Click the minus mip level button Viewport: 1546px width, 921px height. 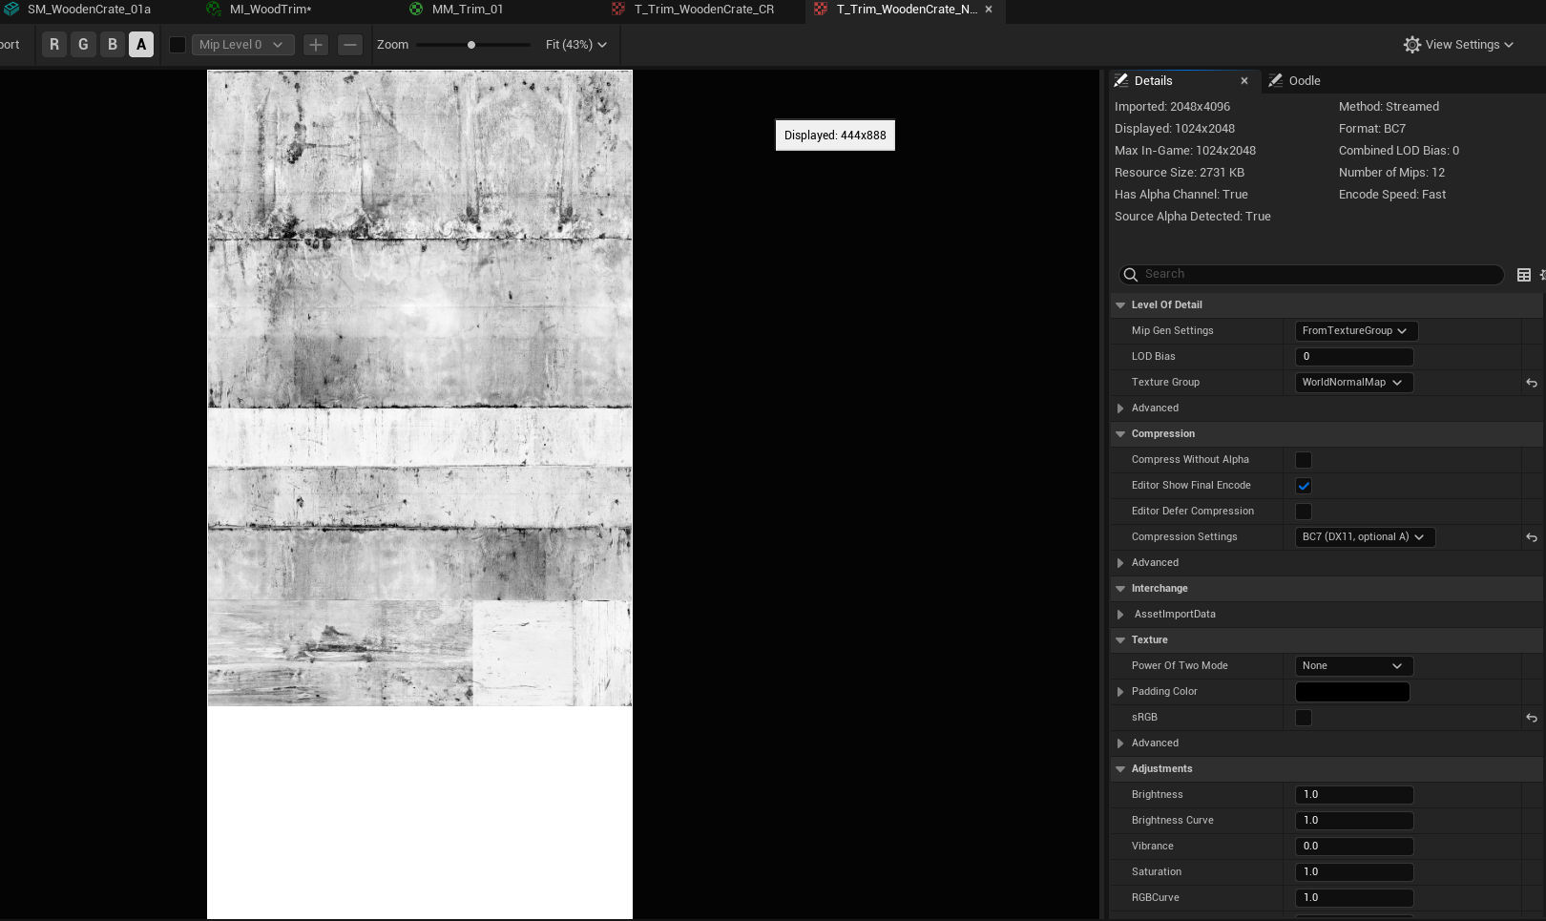pyautogui.click(x=350, y=45)
